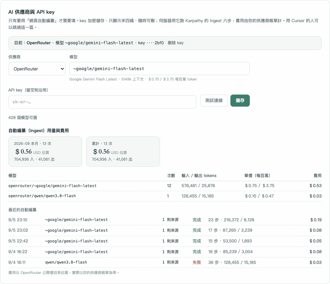Image resolution: width=330 pixels, height=284 pixels.
Task: Click the $0.05 cost of the 22:42 ingest
Action: pyautogui.click(x=316, y=241)
